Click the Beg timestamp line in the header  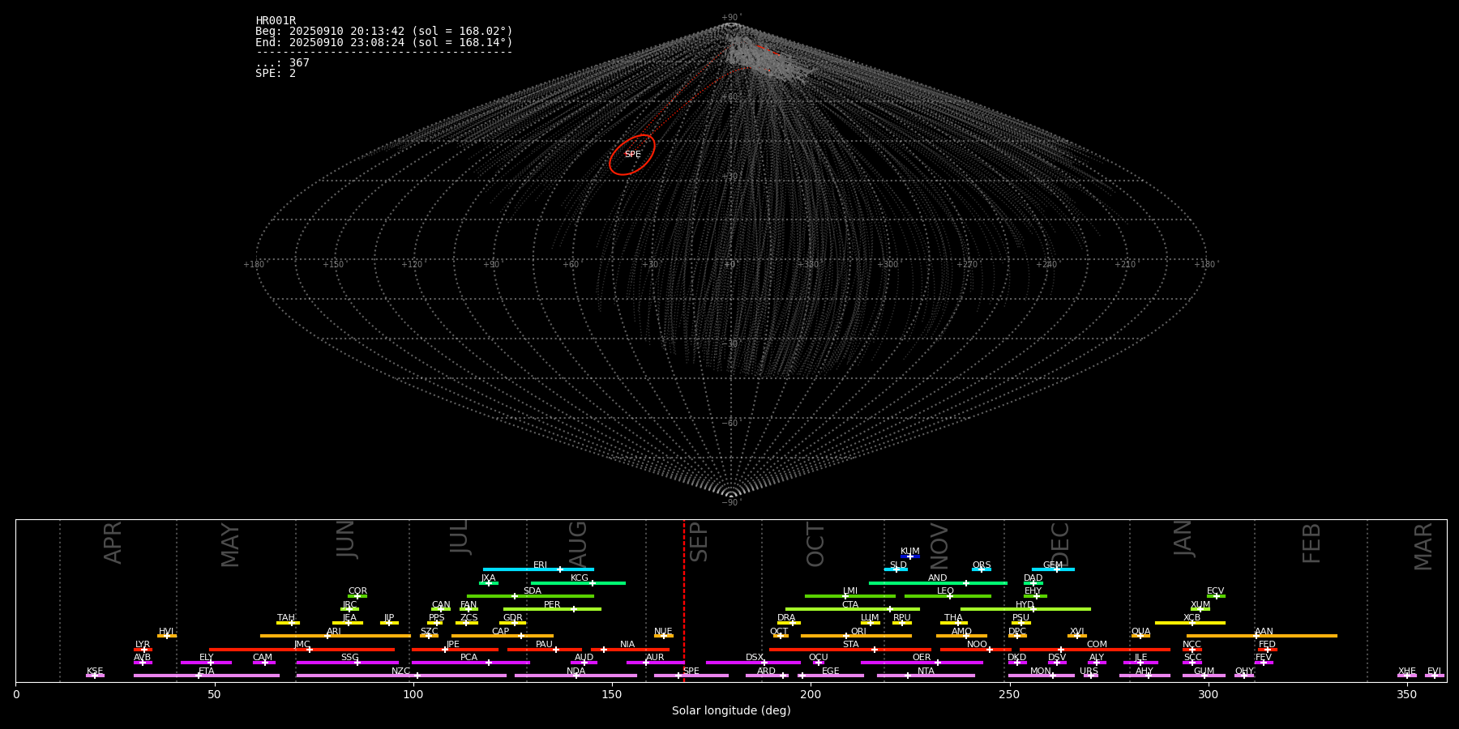(x=384, y=32)
